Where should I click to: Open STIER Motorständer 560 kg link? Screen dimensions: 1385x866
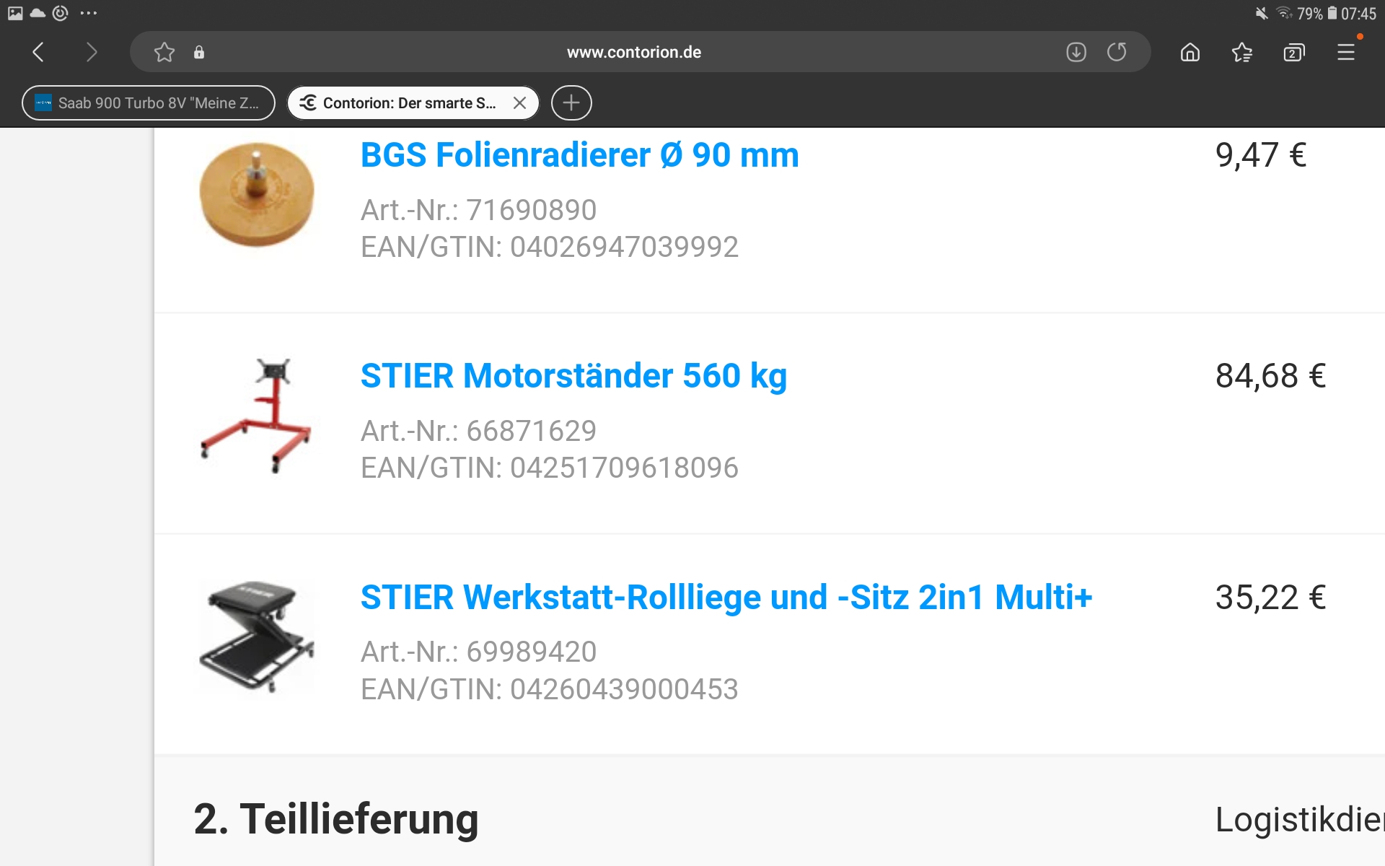coord(573,376)
